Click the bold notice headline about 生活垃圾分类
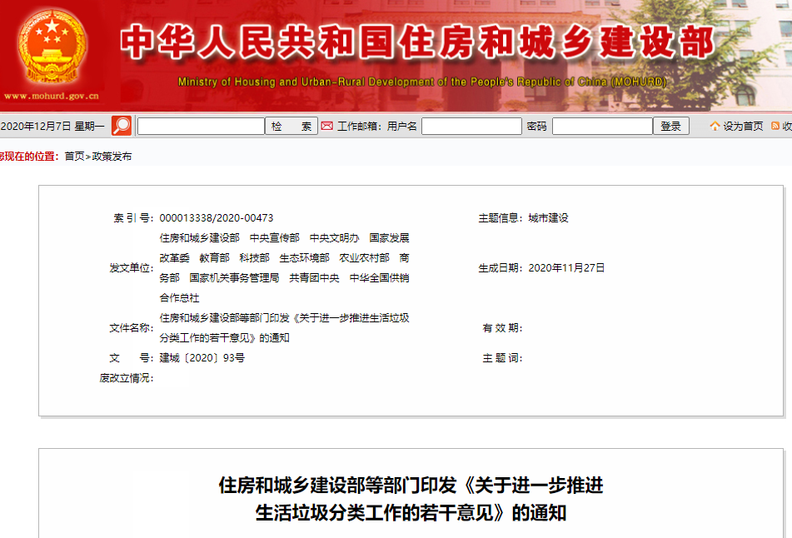The image size is (792, 538). tap(411, 499)
